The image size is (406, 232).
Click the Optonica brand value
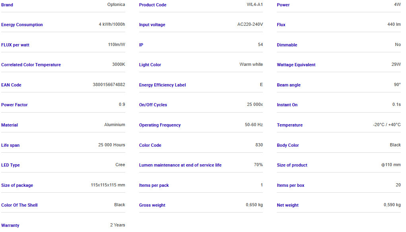[x=116, y=5]
